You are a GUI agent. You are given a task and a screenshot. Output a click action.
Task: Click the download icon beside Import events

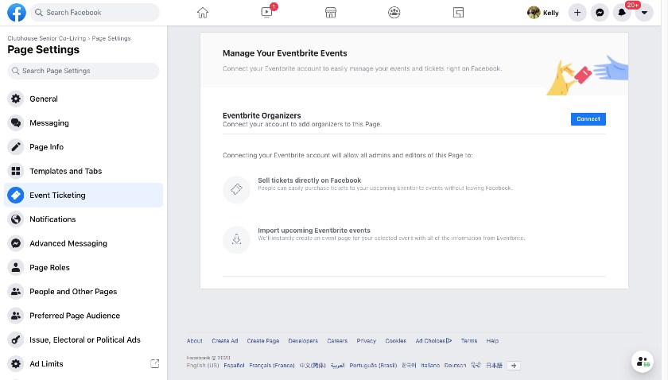(236, 239)
